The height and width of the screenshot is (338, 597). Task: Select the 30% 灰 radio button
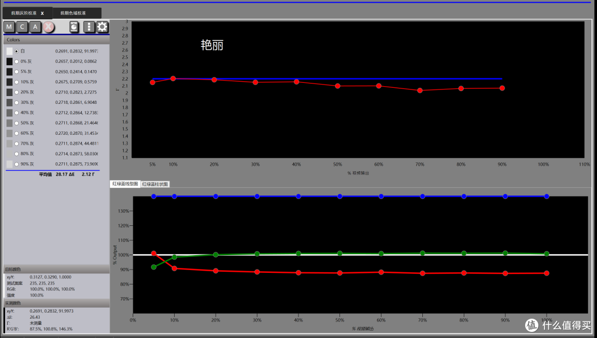(17, 102)
